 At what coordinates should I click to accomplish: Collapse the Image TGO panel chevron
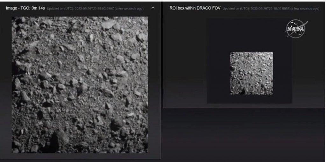pyautogui.click(x=153, y=8)
